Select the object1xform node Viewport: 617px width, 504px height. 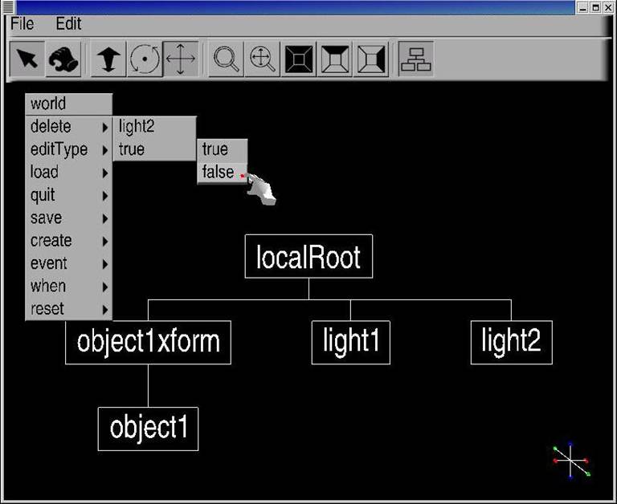pos(148,343)
